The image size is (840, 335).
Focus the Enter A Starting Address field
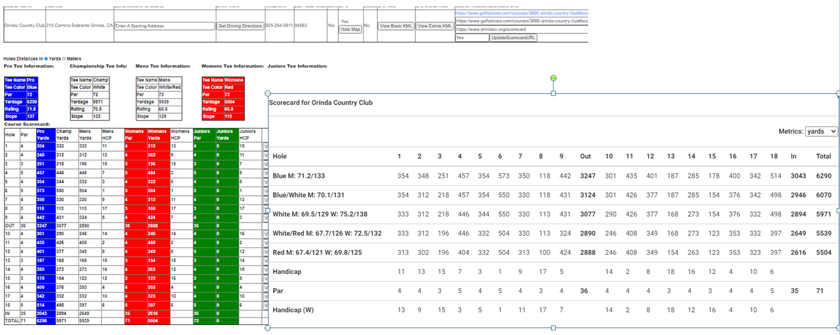(x=165, y=26)
